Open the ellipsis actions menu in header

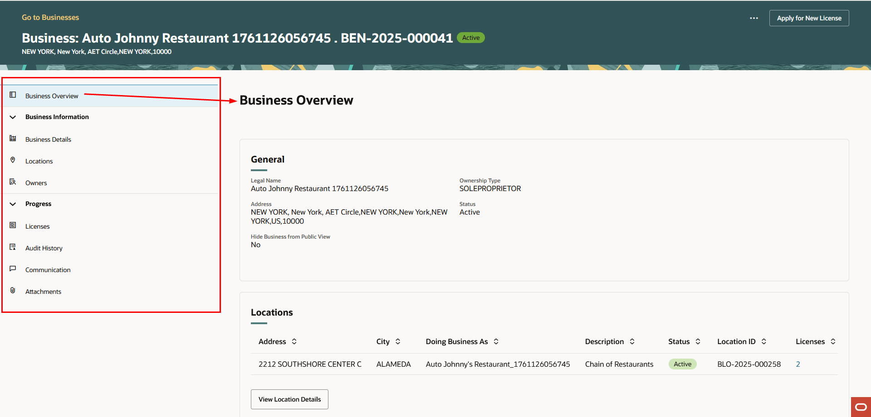(754, 18)
